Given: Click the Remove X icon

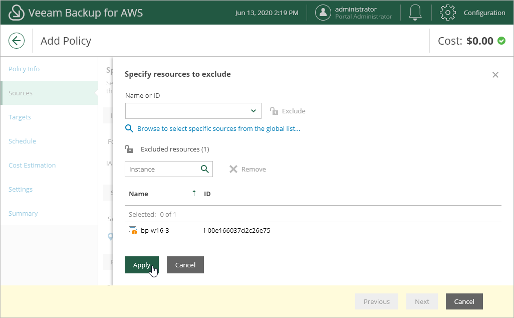Looking at the screenshot, I should 233,169.
